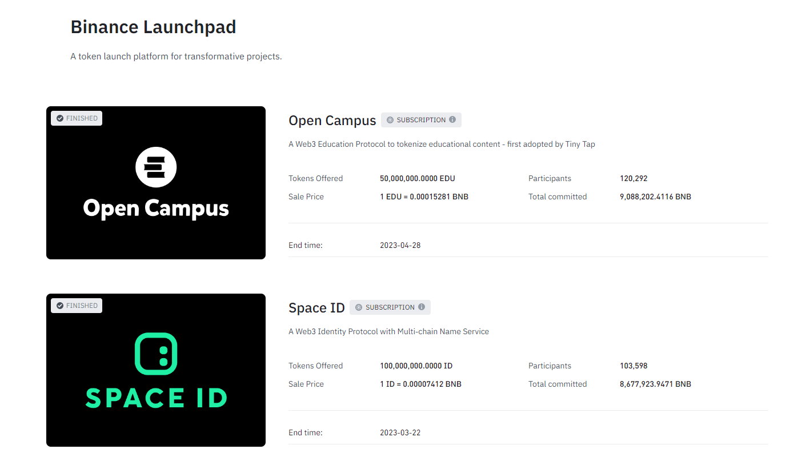Click the Binance Launchpad heading
798x461 pixels.
coord(153,27)
